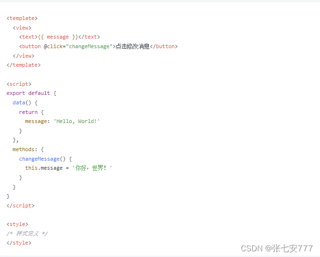Click the '},' line after data function
Screen dimensions: 320x257
pyautogui.click(x=16, y=140)
